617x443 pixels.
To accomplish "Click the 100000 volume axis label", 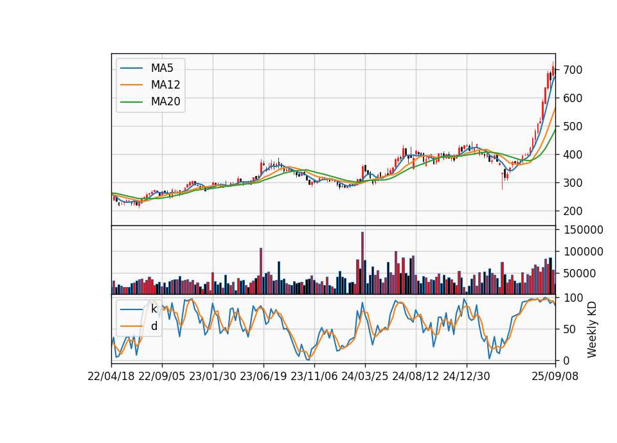I will coord(584,252).
